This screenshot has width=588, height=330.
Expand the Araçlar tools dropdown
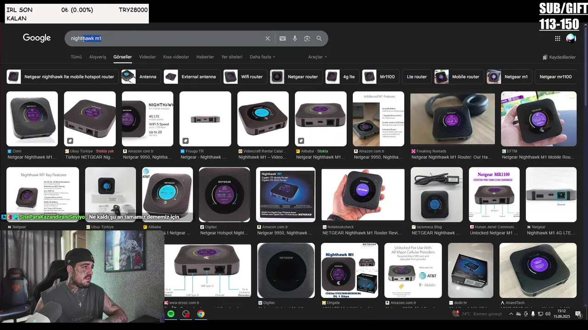pyautogui.click(x=317, y=57)
